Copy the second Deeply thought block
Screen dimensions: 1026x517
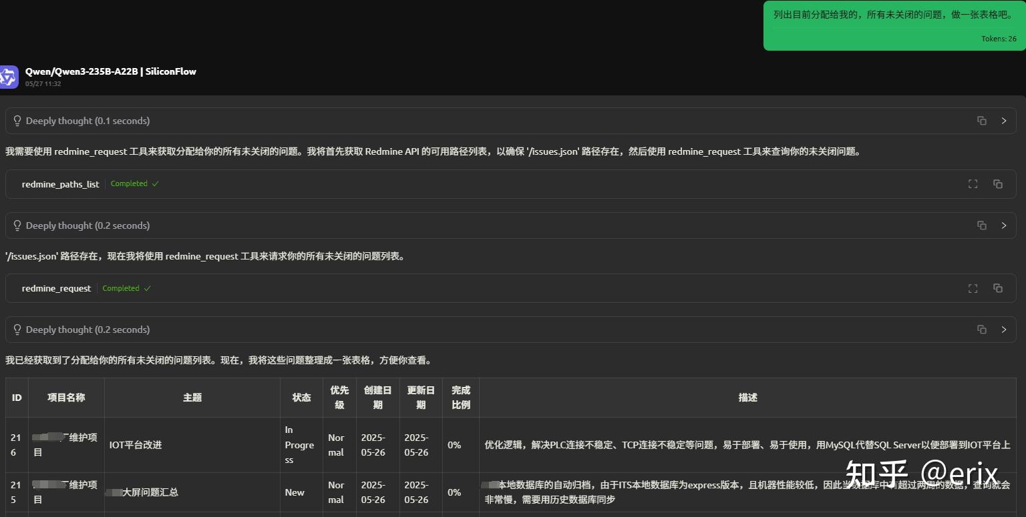pyautogui.click(x=981, y=225)
